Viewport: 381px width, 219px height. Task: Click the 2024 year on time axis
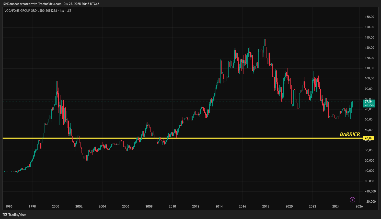point(336,206)
